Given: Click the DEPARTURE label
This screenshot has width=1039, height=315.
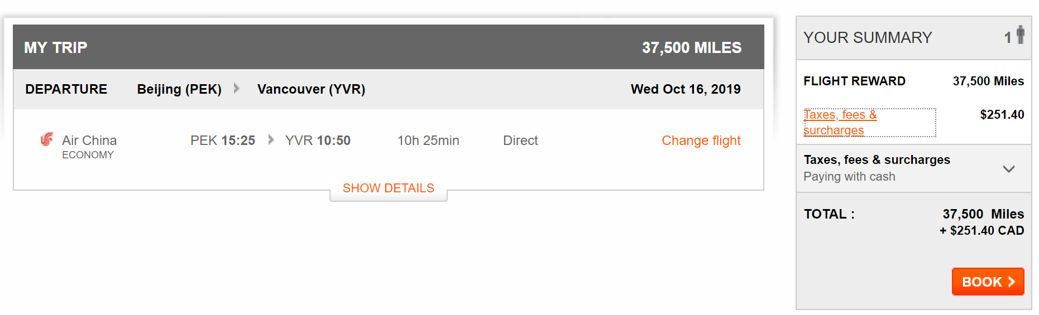Looking at the screenshot, I should click(66, 89).
